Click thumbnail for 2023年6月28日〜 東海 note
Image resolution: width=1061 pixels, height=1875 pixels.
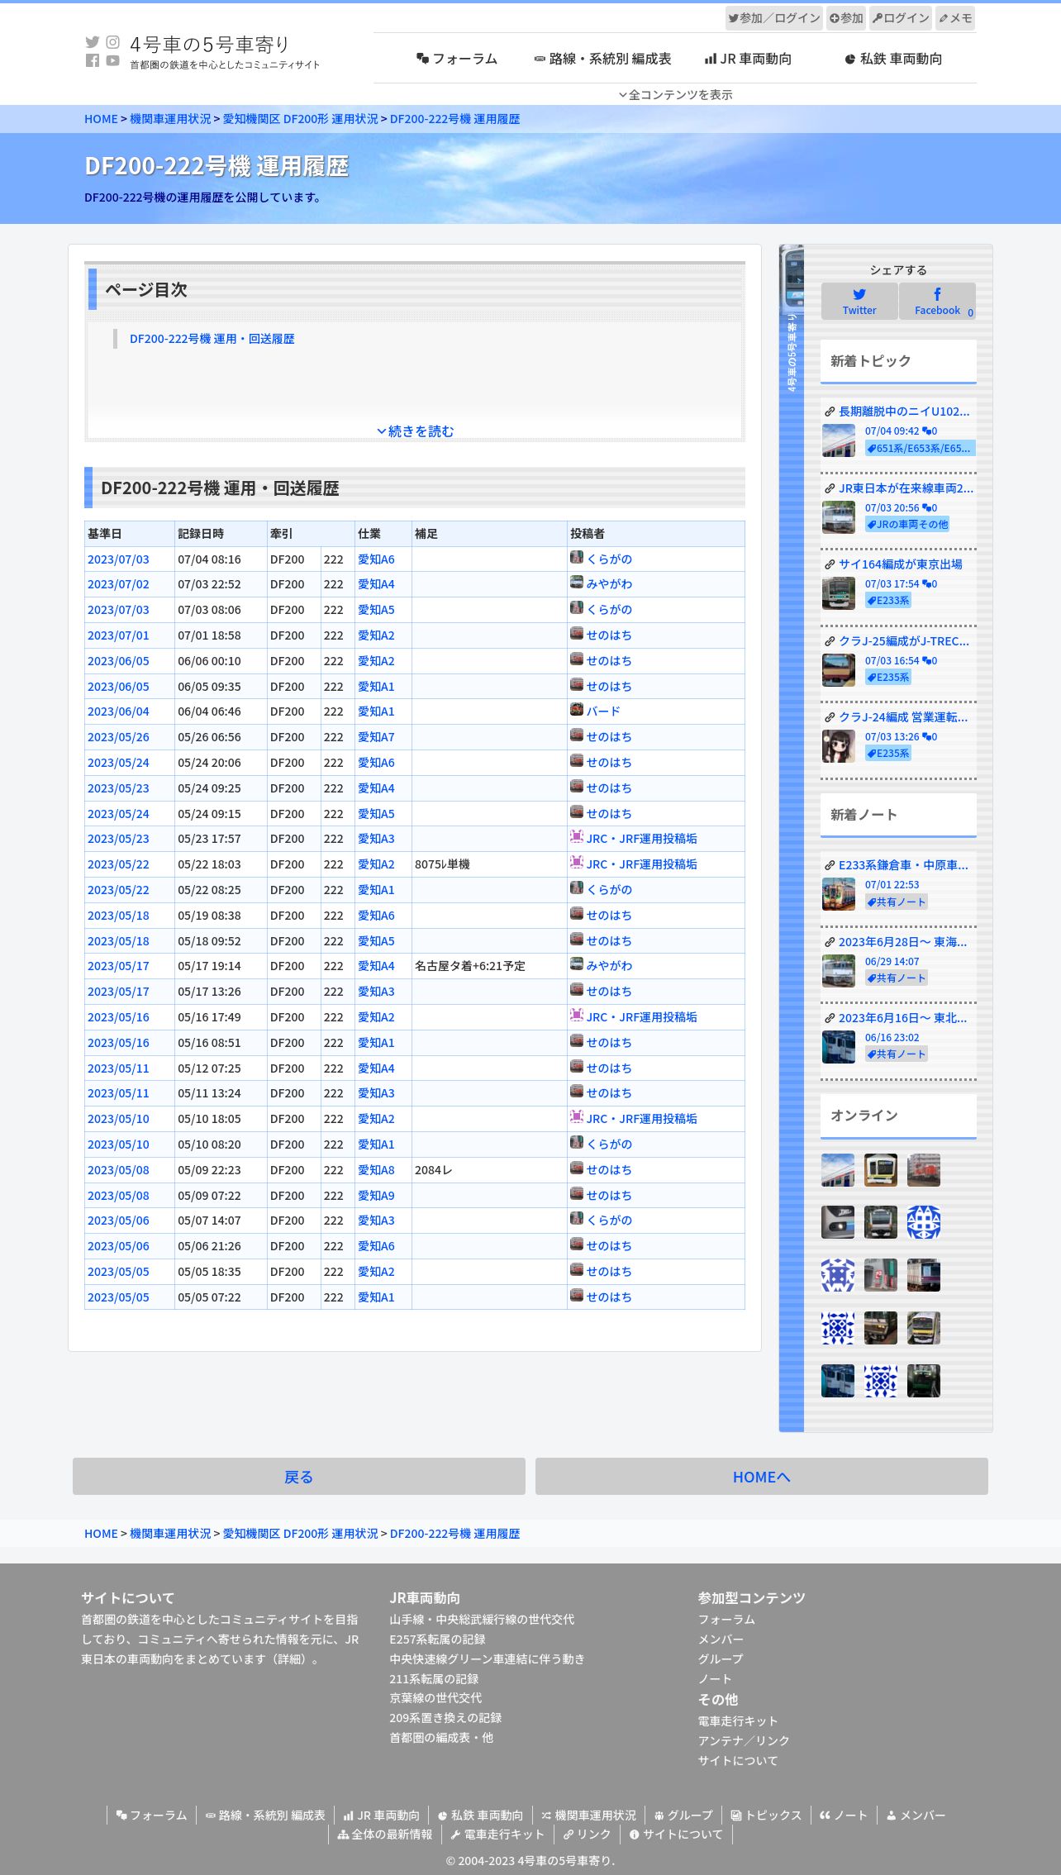pyautogui.click(x=838, y=971)
